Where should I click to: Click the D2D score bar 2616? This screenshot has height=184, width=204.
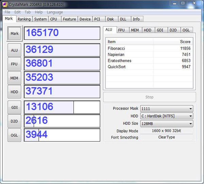tap(62, 121)
